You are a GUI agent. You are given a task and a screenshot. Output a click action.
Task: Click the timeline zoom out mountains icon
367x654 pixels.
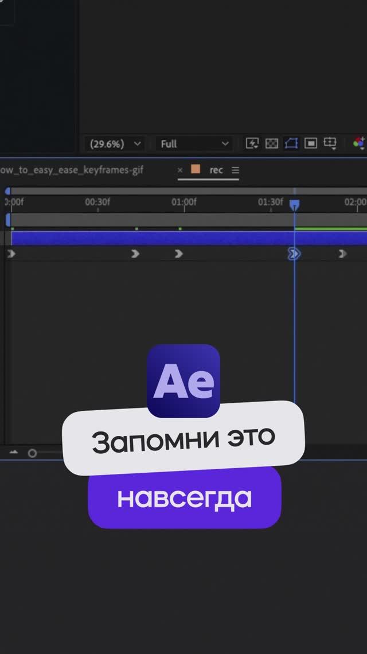tap(14, 452)
